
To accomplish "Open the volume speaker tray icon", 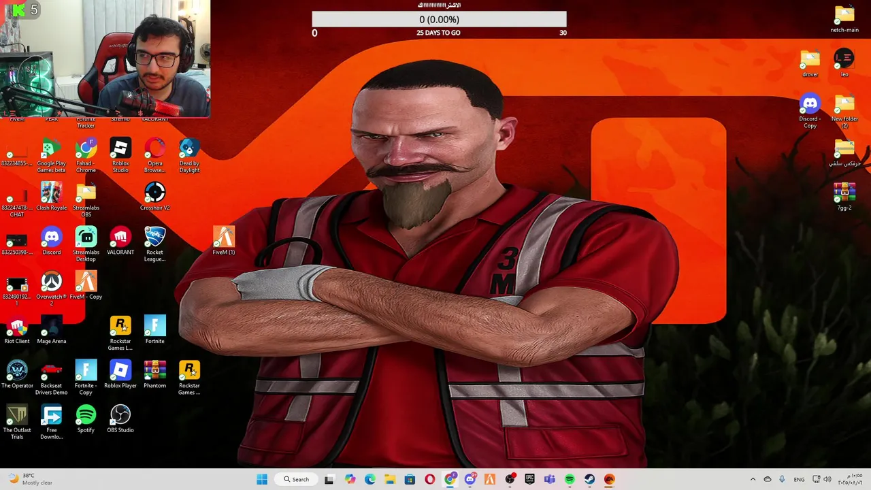I will (x=827, y=479).
